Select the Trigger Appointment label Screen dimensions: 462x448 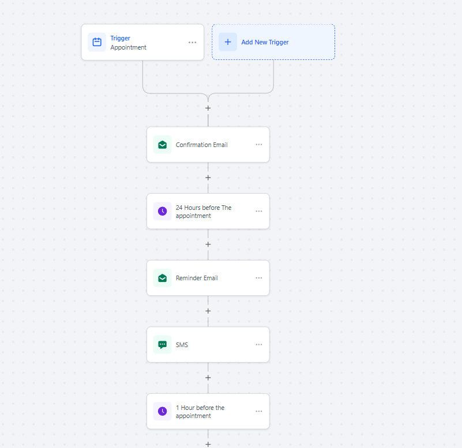[x=128, y=43]
